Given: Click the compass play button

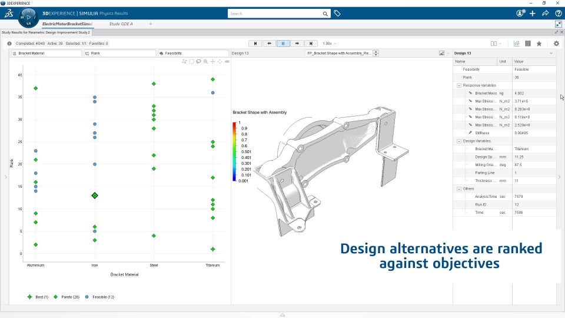Looking at the screenshot, I should tap(28, 17).
